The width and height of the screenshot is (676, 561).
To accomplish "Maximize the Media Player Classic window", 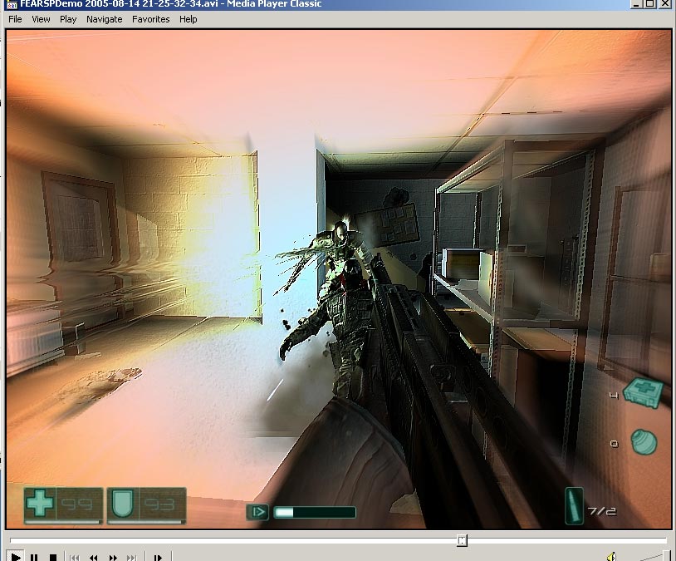I will 649,4.
